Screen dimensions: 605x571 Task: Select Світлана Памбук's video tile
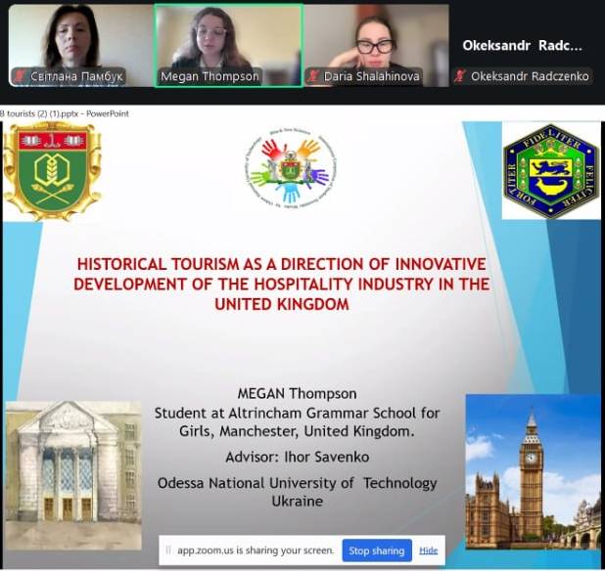pyautogui.click(x=77, y=44)
